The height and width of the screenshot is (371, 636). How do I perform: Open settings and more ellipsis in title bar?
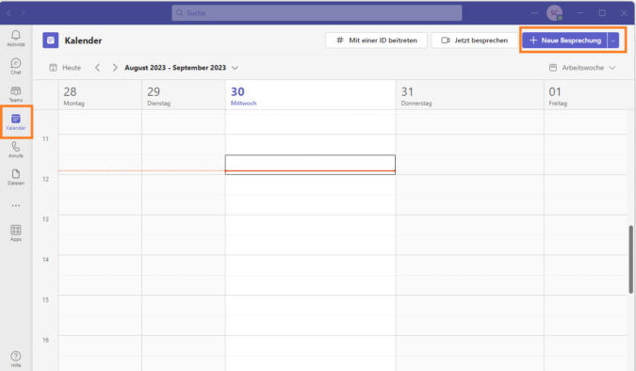[x=534, y=13]
